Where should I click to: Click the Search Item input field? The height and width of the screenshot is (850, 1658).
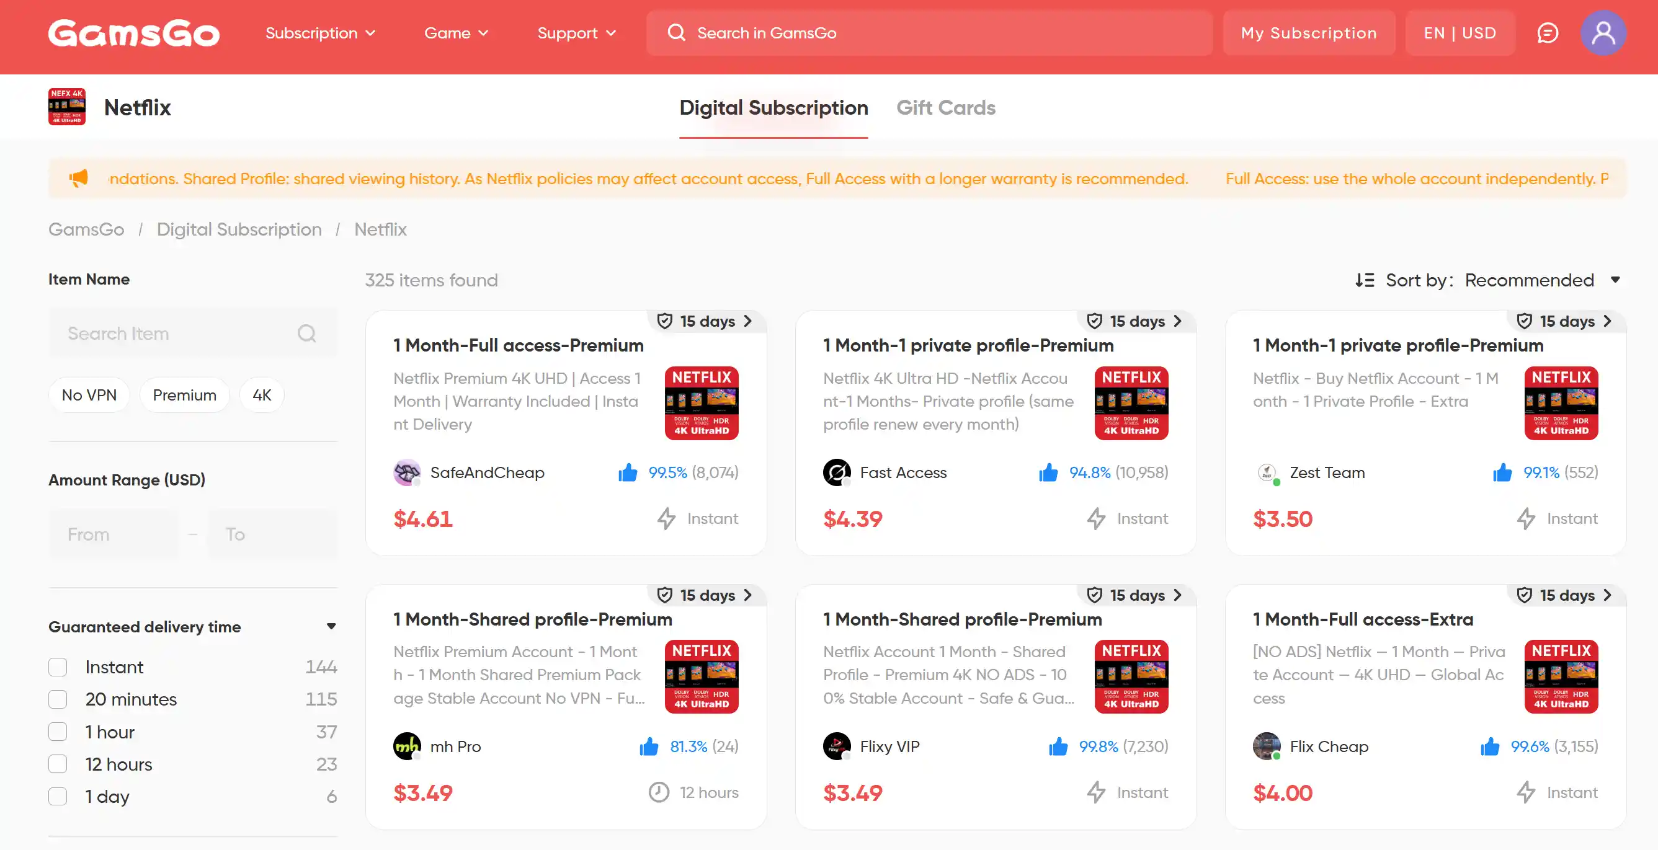point(192,334)
